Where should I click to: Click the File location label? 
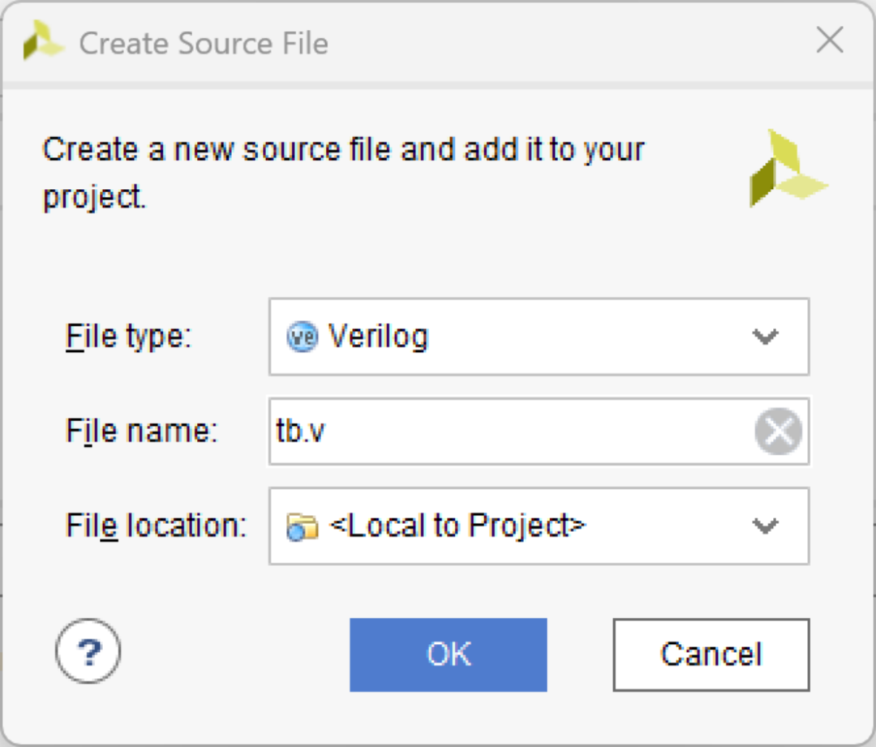tap(157, 526)
